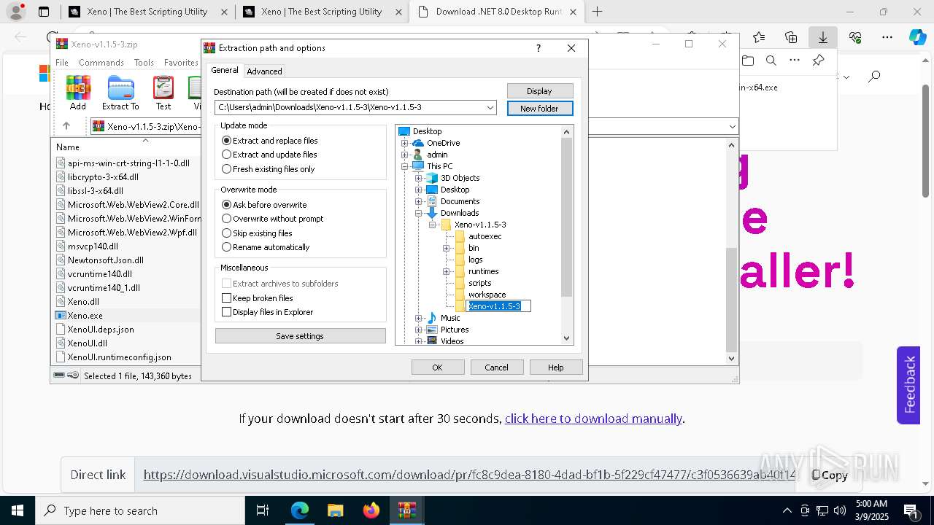This screenshot has width=934, height=525.
Task: Open File Explorer from taskbar
Action: [336, 510]
